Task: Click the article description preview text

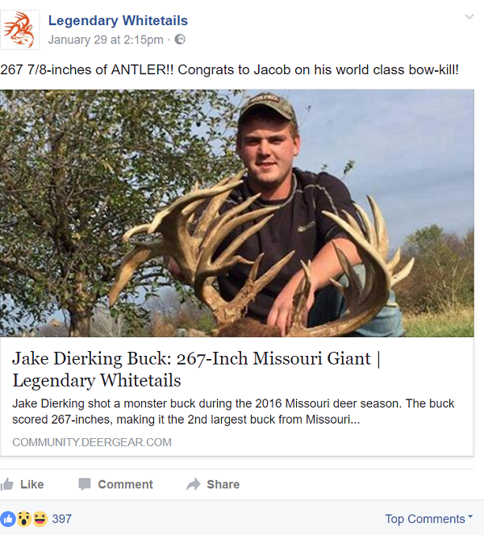Action: [x=233, y=411]
